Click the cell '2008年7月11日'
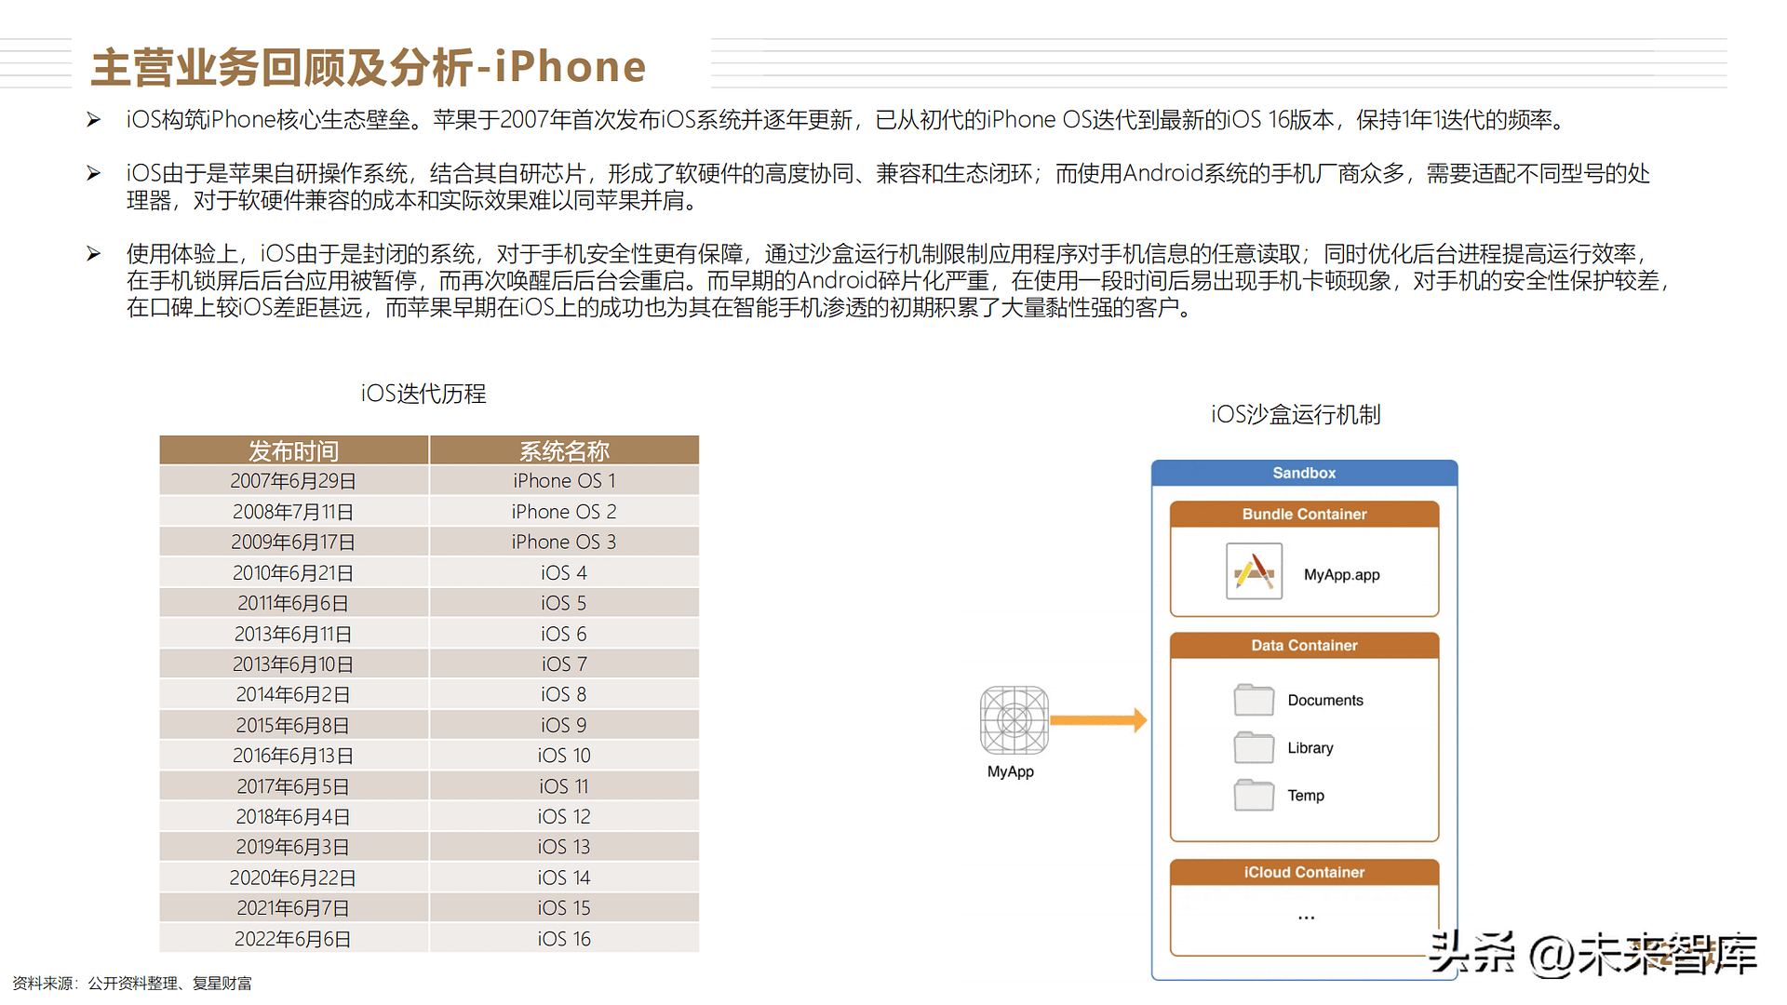1787x1005 pixels. 294,512
